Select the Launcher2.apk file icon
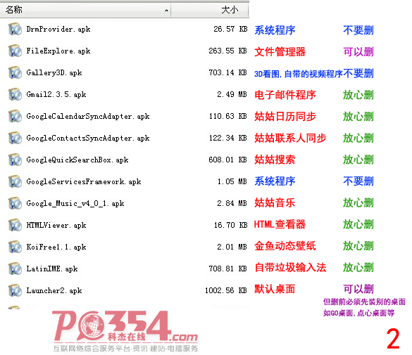The image size is (412, 355). [x=15, y=290]
